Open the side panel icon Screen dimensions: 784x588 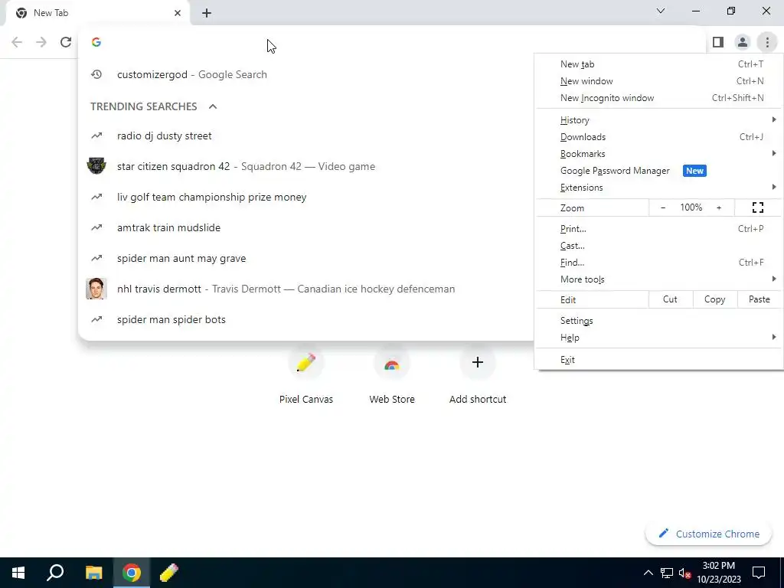(718, 42)
